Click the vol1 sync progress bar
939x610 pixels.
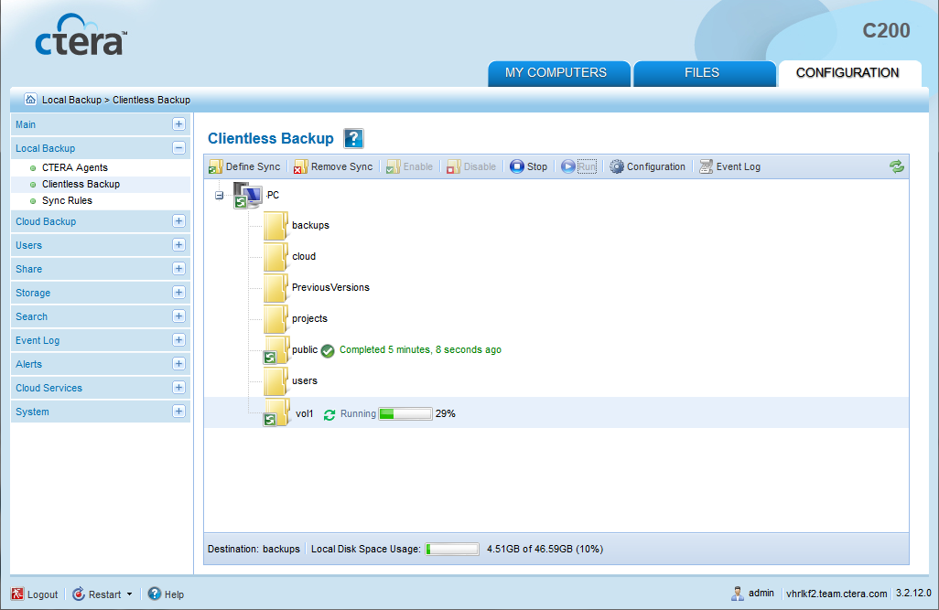(x=405, y=413)
